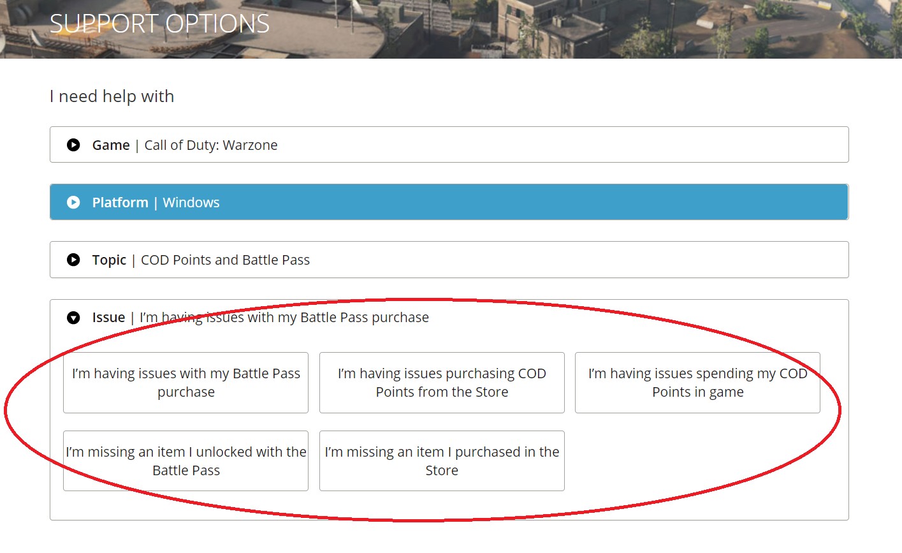
Task: Click the "I need help with" heading text
Action: [x=112, y=96]
